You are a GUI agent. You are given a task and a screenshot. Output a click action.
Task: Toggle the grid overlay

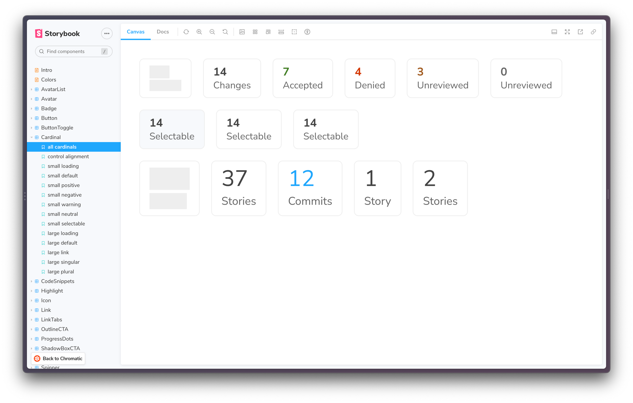255,32
